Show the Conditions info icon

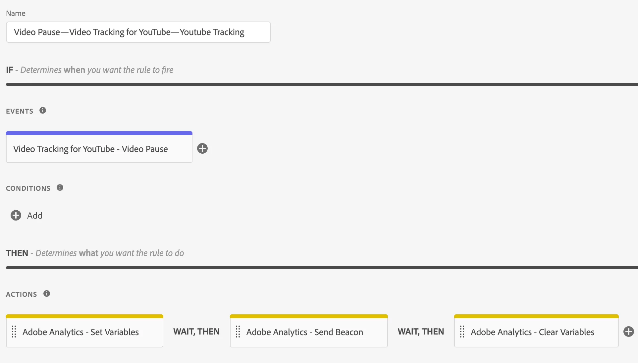(x=60, y=187)
